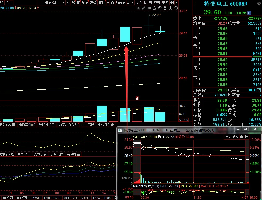Open the dropdown after the jump arrow
Image resolution: width=262 pixels, height=200 pixels.
pos(177,2)
